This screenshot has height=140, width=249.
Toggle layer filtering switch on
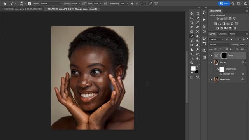click(247, 39)
